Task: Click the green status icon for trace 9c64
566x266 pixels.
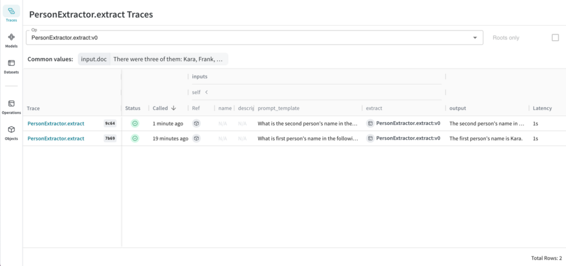Action: click(x=134, y=123)
